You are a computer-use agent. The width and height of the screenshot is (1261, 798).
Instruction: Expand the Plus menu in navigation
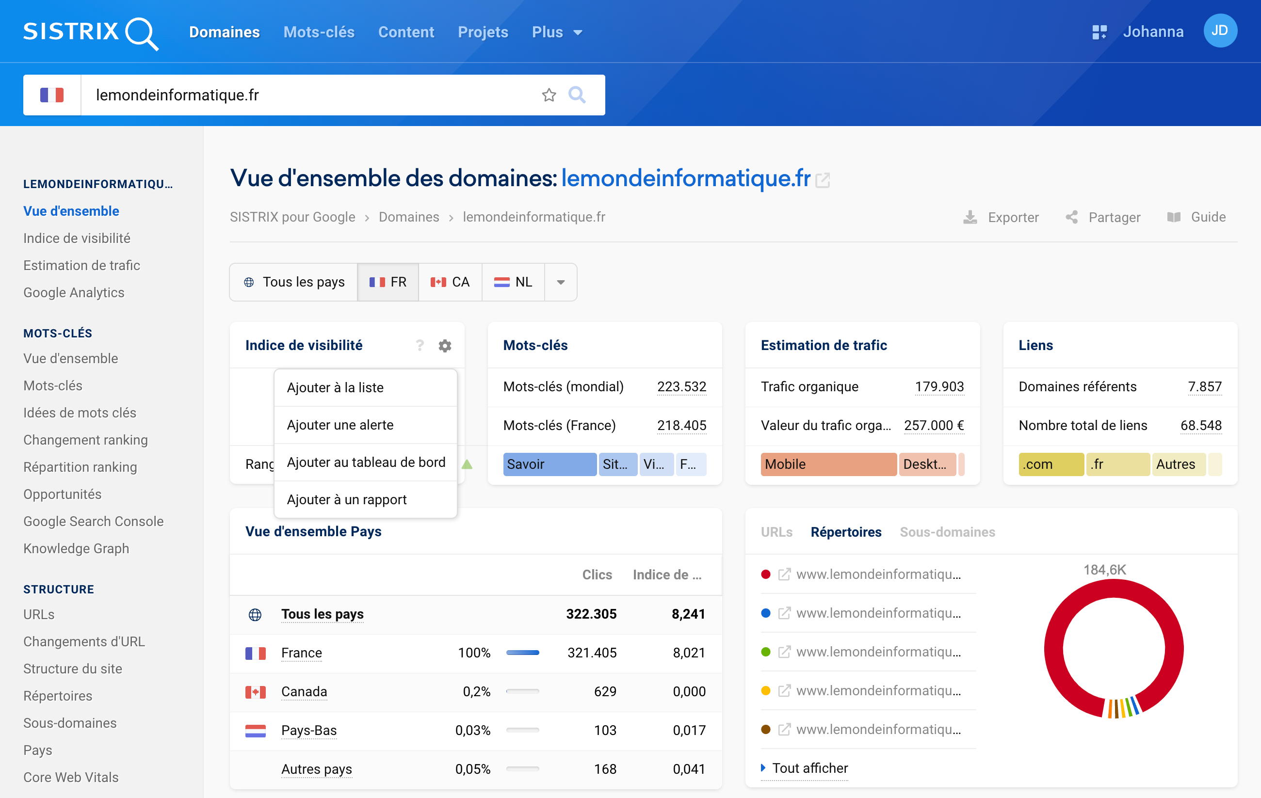pos(557,32)
